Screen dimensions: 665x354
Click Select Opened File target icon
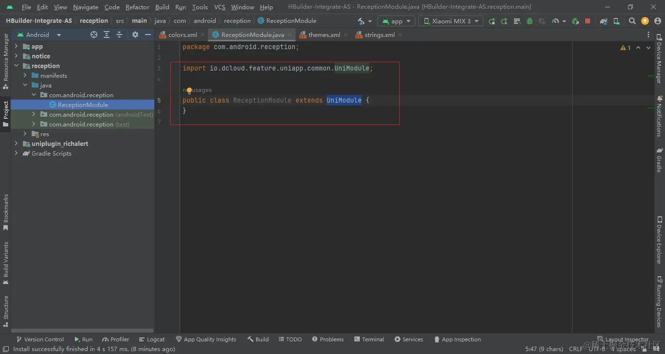coord(94,35)
